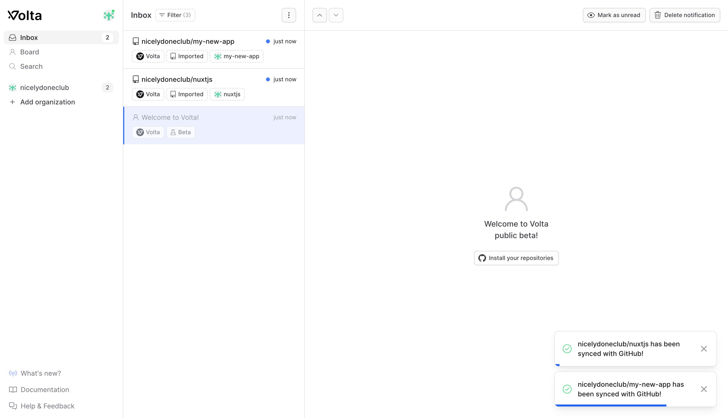Go to previous notification with up chevron
The image size is (728, 418).
(x=320, y=15)
